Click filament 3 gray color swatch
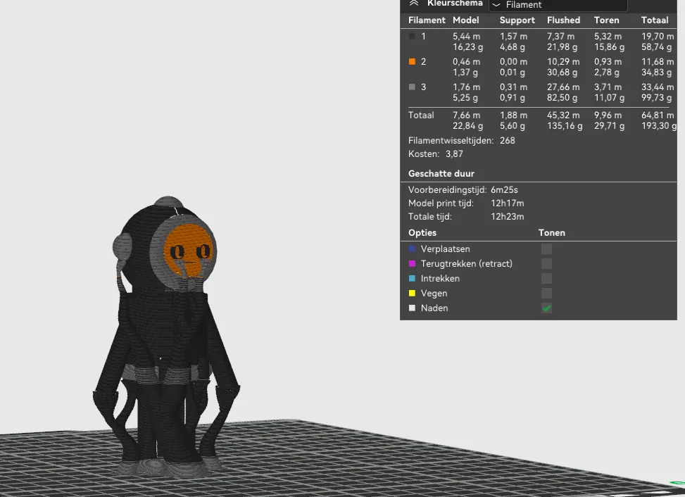The height and width of the screenshot is (497, 685). point(412,87)
